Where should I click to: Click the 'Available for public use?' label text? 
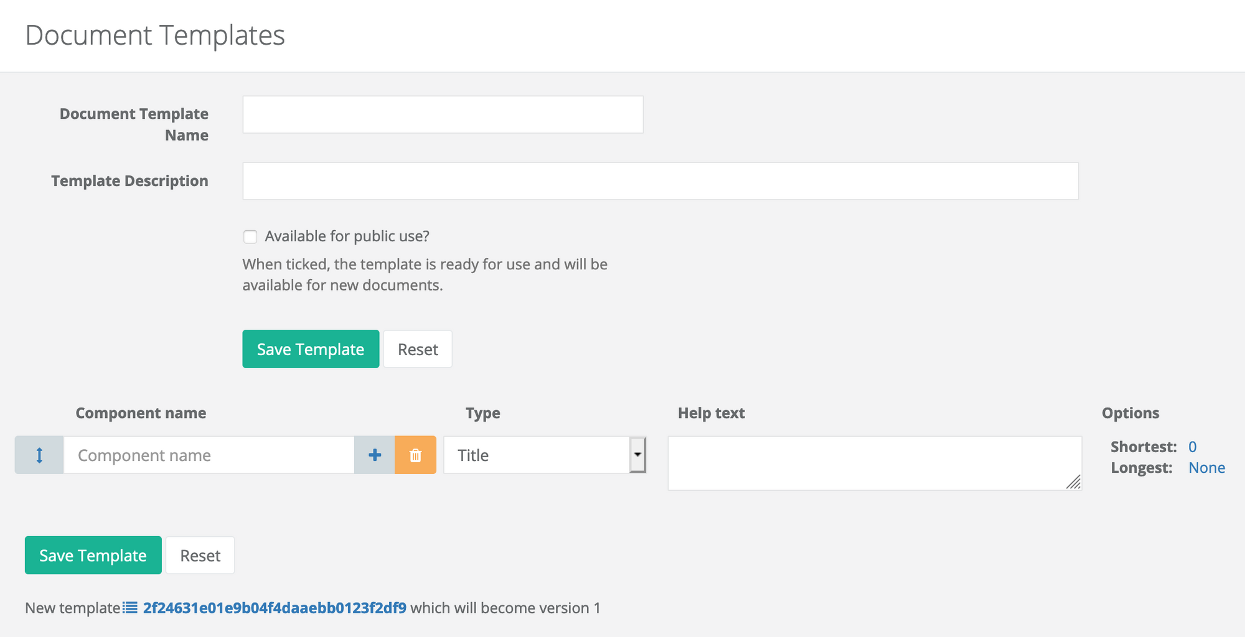347,236
